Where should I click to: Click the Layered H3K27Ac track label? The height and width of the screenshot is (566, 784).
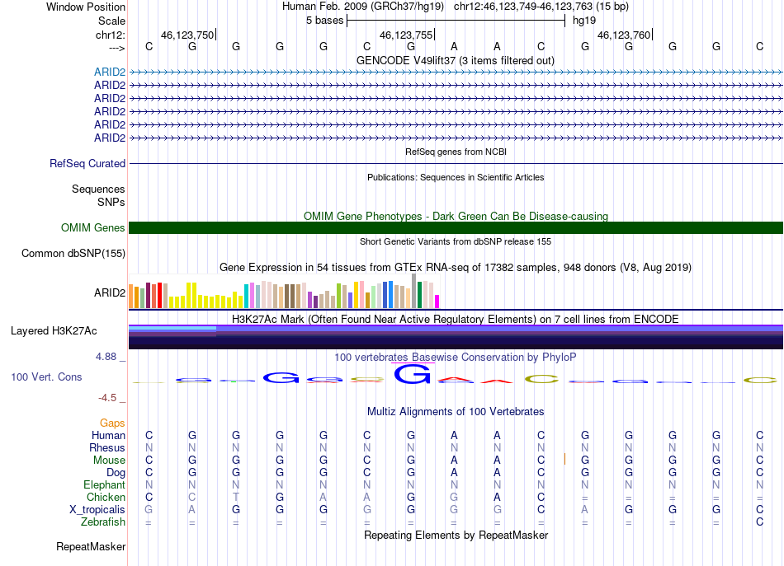point(54,330)
